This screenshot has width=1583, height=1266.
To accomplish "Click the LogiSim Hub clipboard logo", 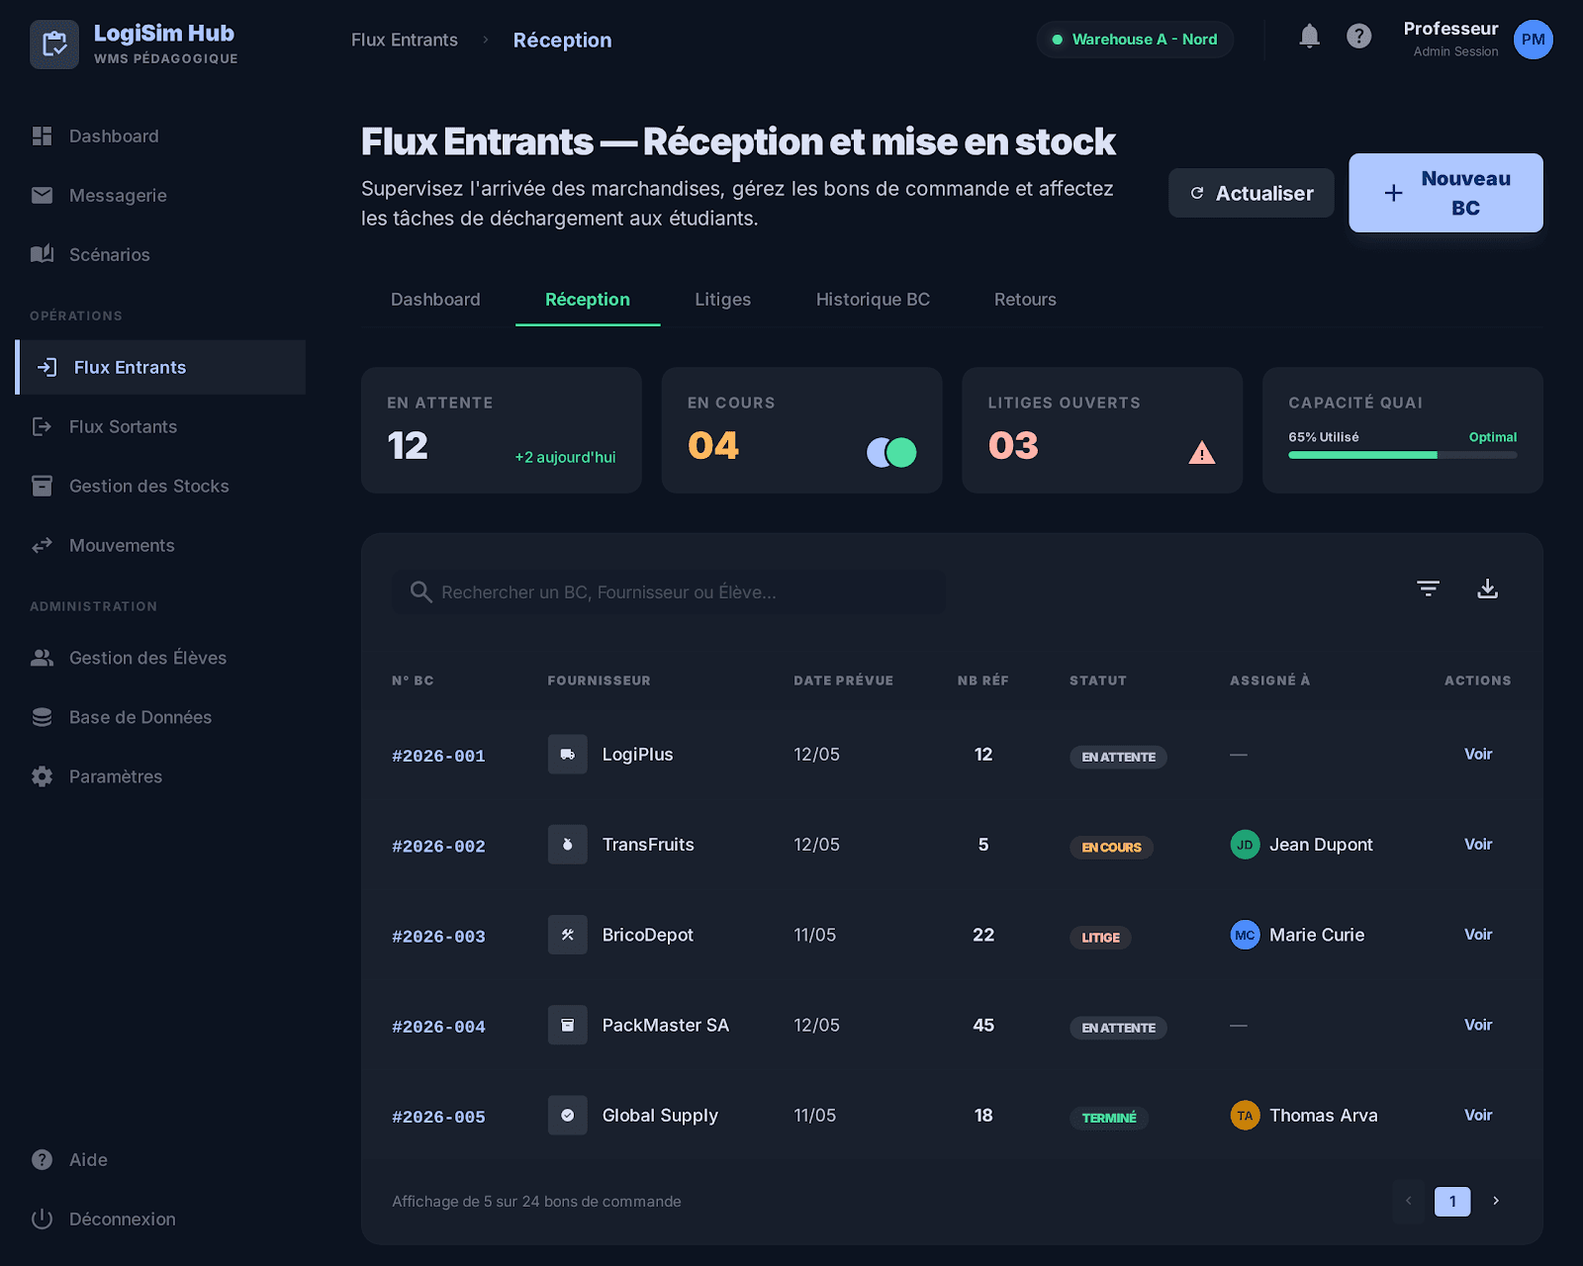I will point(54,45).
